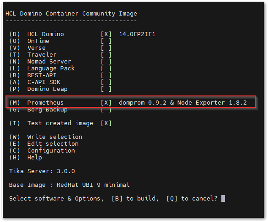Screen dimensions: 268x222
Task: Choose the Help option
Action: [x=35, y=157]
